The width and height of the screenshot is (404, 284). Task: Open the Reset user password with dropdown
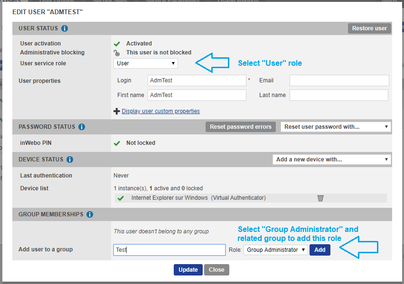click(336, 127)
